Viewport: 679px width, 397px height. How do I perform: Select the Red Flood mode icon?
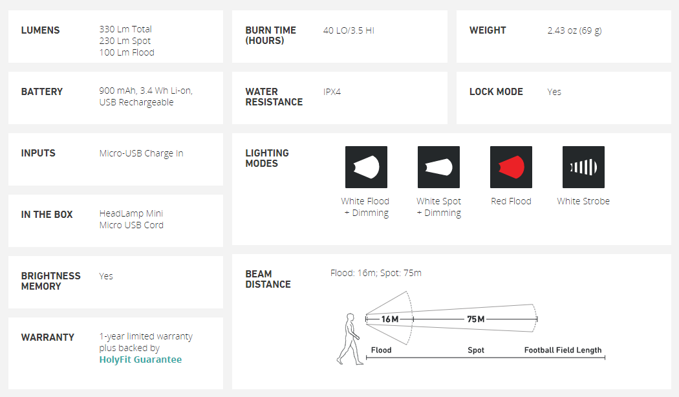[511, 167]
